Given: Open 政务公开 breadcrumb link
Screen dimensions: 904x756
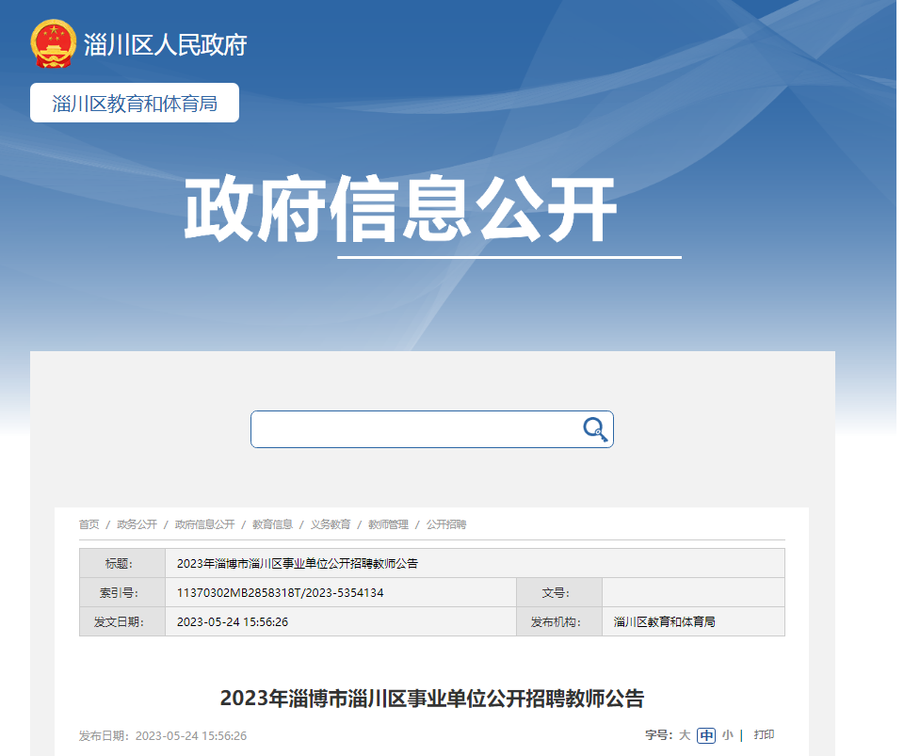Looking at the screenshot, I should coord(137,524).
